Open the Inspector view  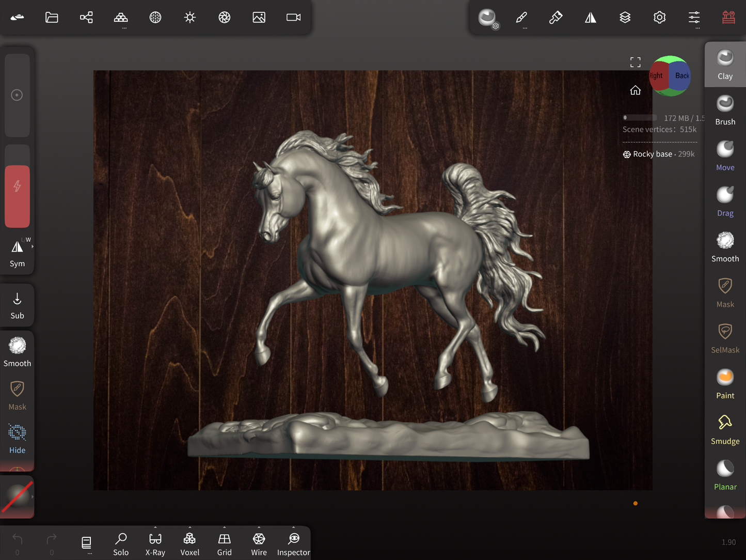tap(293, 544)
